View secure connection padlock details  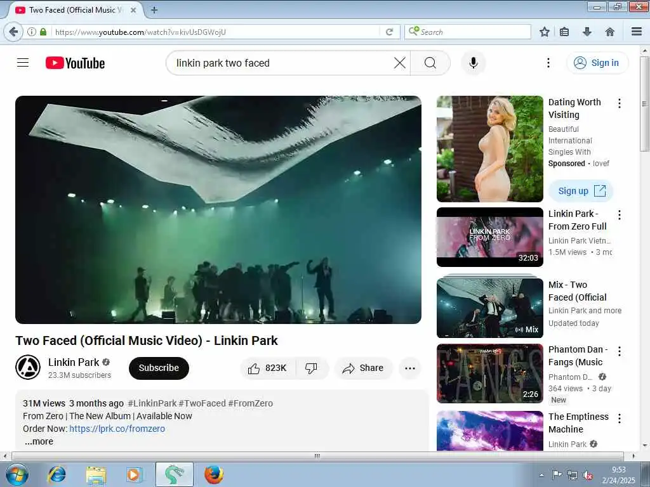(x=43, y=32)
